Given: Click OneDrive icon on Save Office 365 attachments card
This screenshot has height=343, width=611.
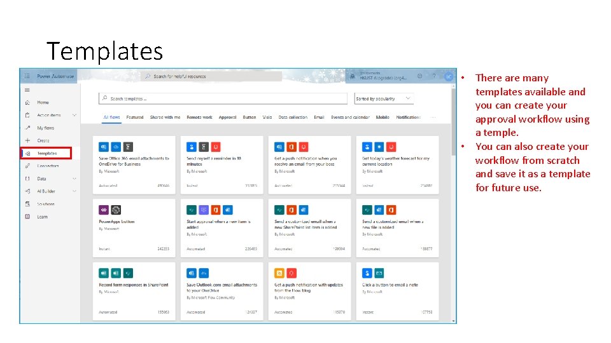Looking at the screenshot, I should [116, 147].
